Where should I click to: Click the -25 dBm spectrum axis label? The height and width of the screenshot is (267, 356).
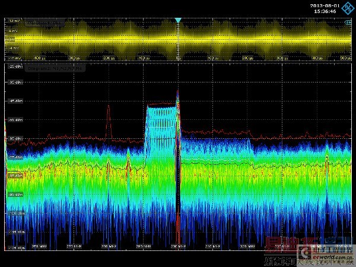(x=15, y=66)
